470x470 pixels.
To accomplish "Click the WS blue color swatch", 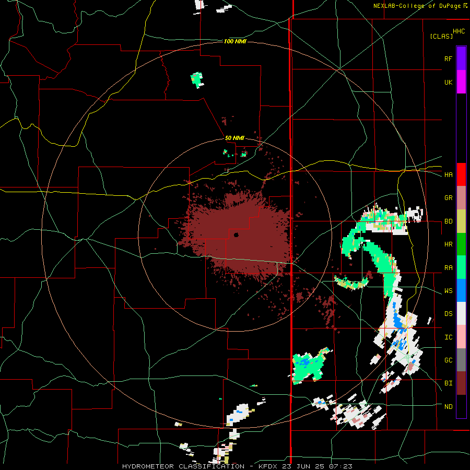I will coord(461,290).
